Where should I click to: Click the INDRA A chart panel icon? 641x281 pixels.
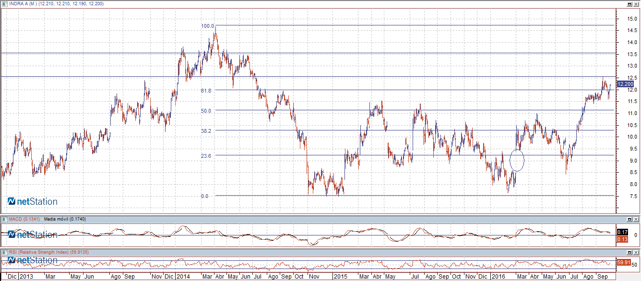(5, 4)
